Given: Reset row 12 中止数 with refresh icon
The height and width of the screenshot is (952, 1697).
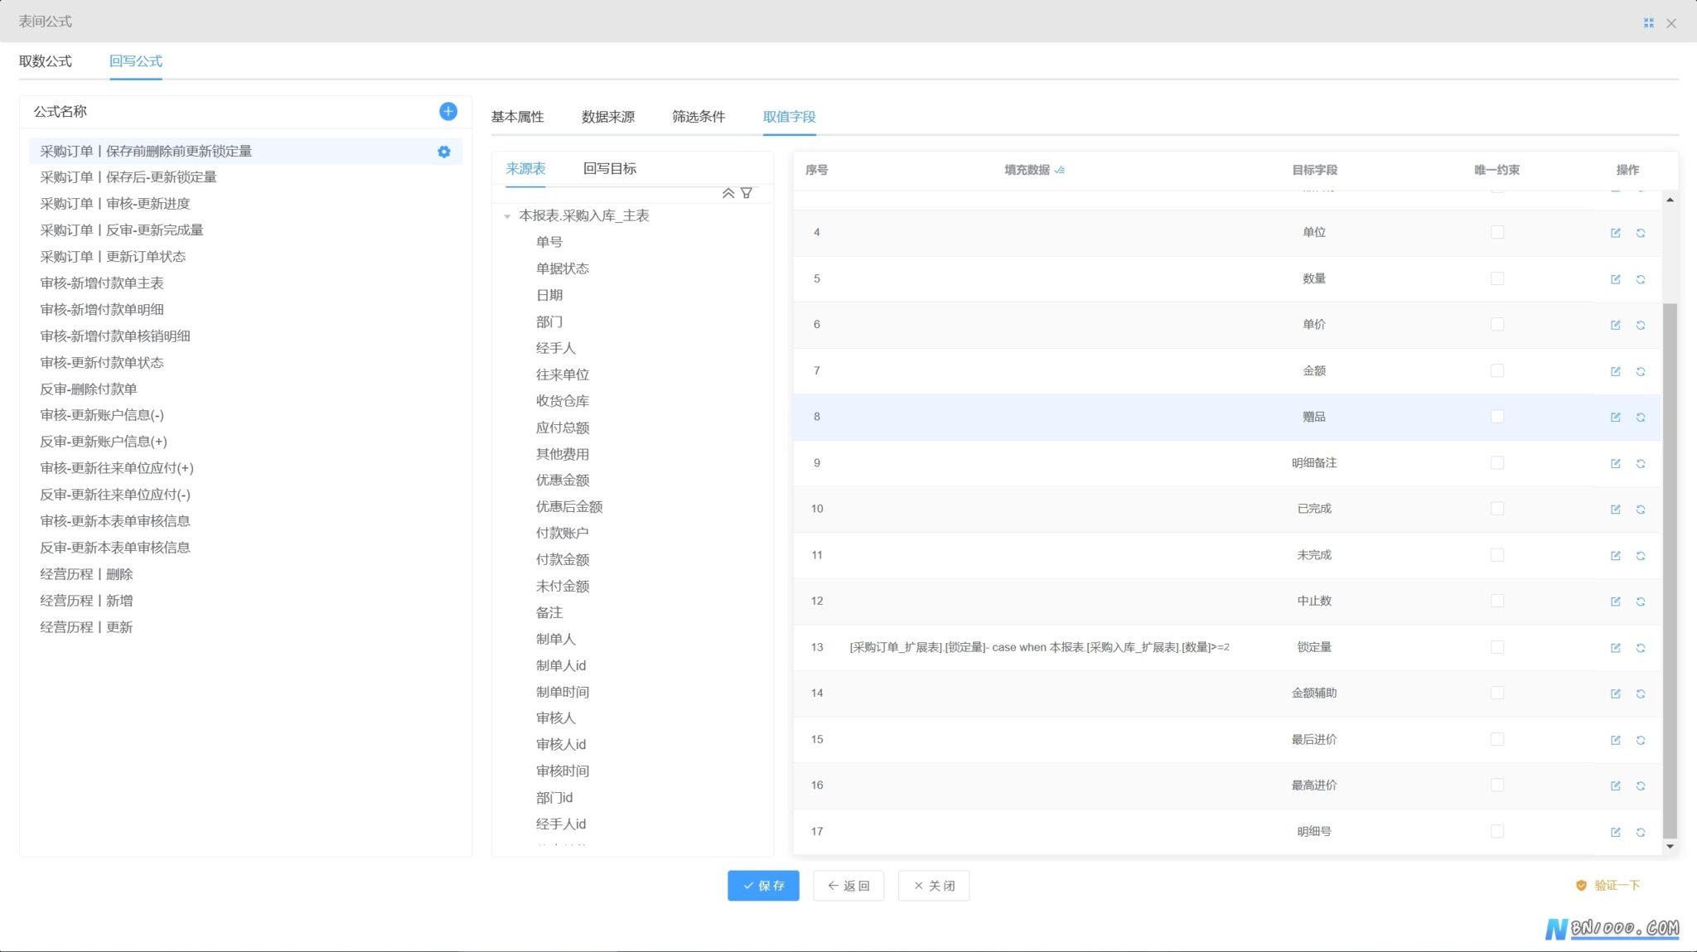Looking at the screenshot, I should [1641, 602].
